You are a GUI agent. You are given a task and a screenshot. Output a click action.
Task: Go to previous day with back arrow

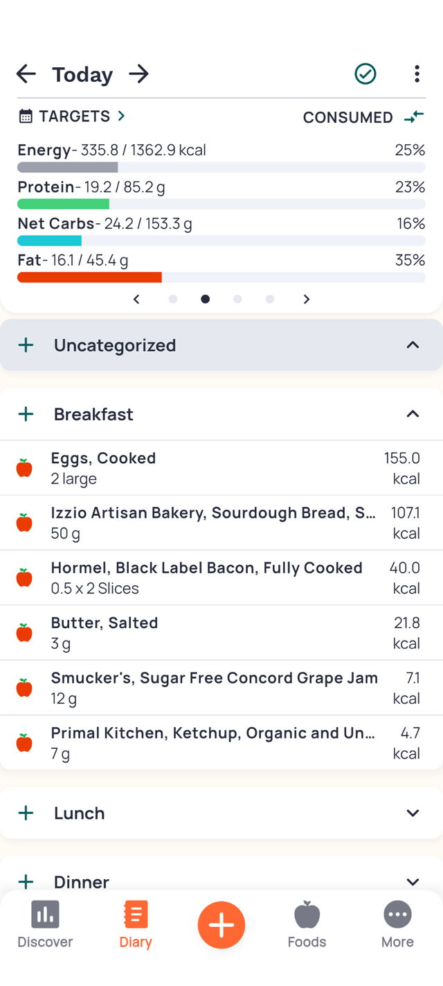[x=26, y=74]
